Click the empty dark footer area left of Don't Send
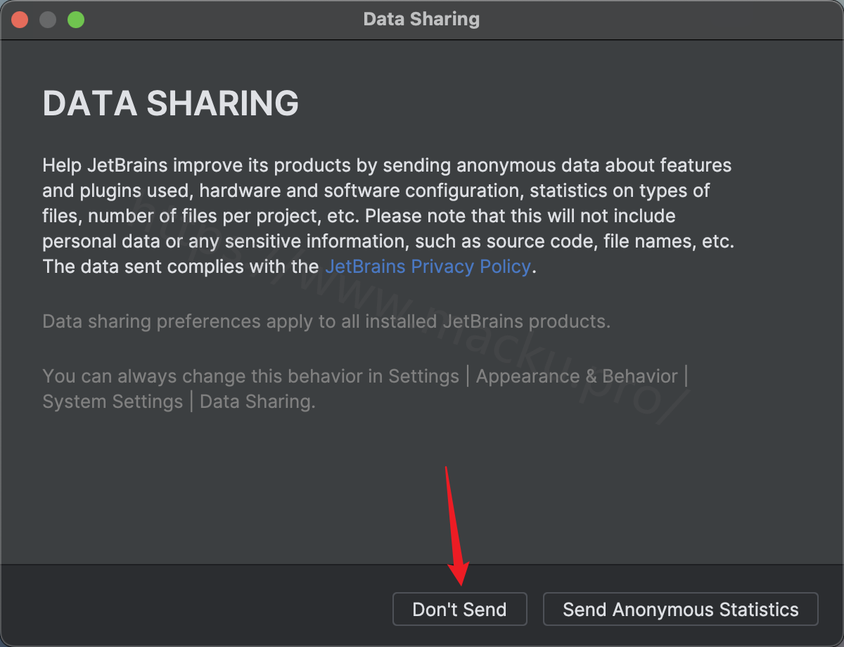Viewport: 844px width, 647px height. coord(197,606)
